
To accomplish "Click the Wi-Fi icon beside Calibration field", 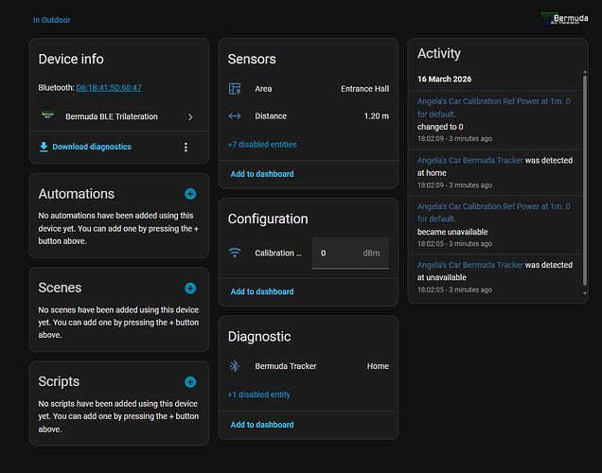I will pyautogui.click(x=235, y=254).
